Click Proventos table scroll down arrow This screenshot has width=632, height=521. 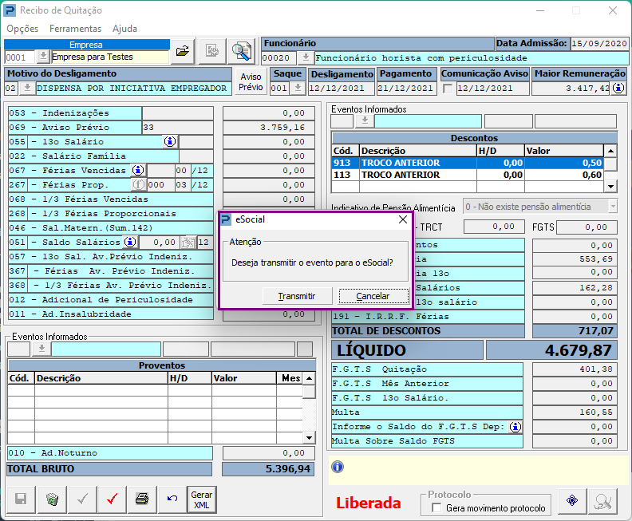pos(309,437)
